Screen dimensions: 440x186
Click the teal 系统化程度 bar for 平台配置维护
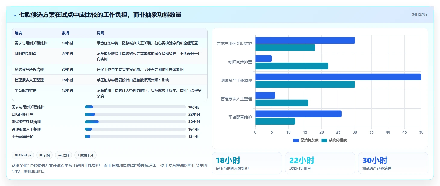[275, 121]
